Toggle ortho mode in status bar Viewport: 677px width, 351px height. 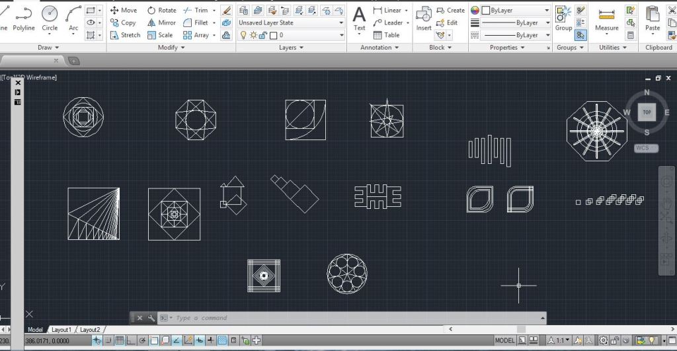tap(131, 340)
